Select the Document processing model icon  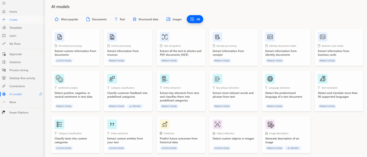click(x=59, y=37)
